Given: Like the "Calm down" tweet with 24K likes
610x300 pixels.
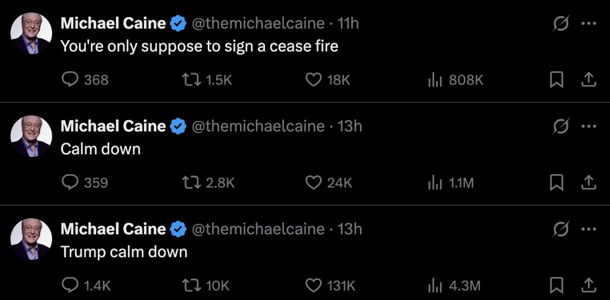Looking at the screenshot, I should point(313,183).
